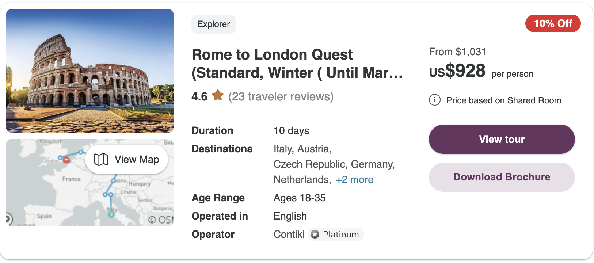Open the Contiki operator page
This screenshot has height=263, width=594.
coord(289,234)
